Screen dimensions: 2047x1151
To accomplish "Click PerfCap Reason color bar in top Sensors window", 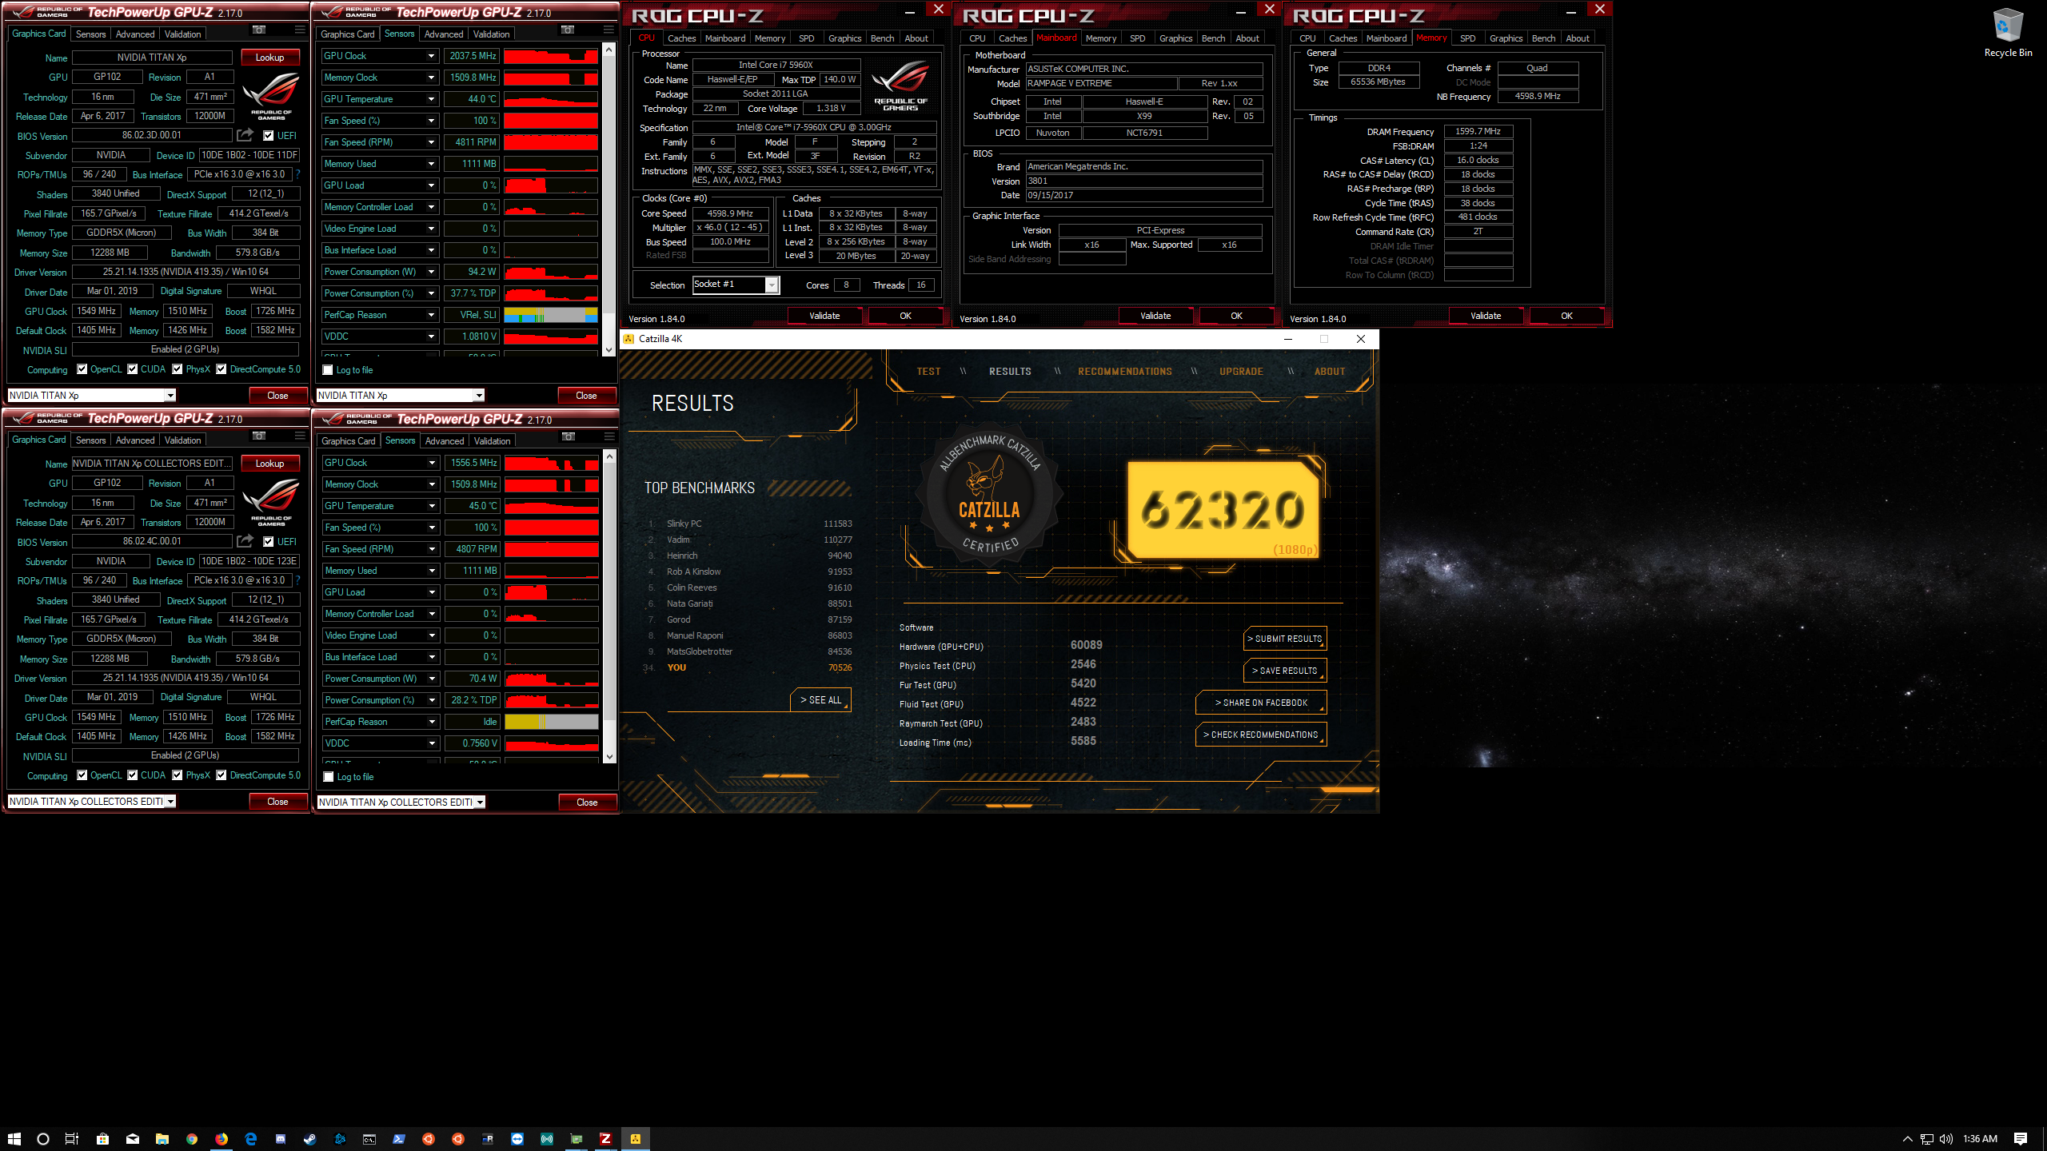I will coord(551,315).
